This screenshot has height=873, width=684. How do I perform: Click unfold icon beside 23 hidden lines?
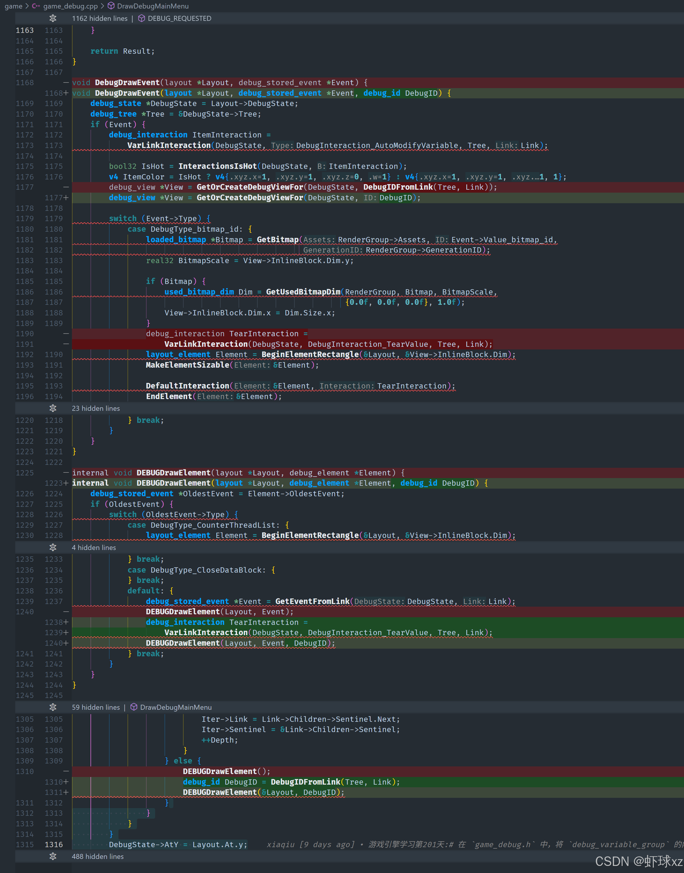point(53,408)
